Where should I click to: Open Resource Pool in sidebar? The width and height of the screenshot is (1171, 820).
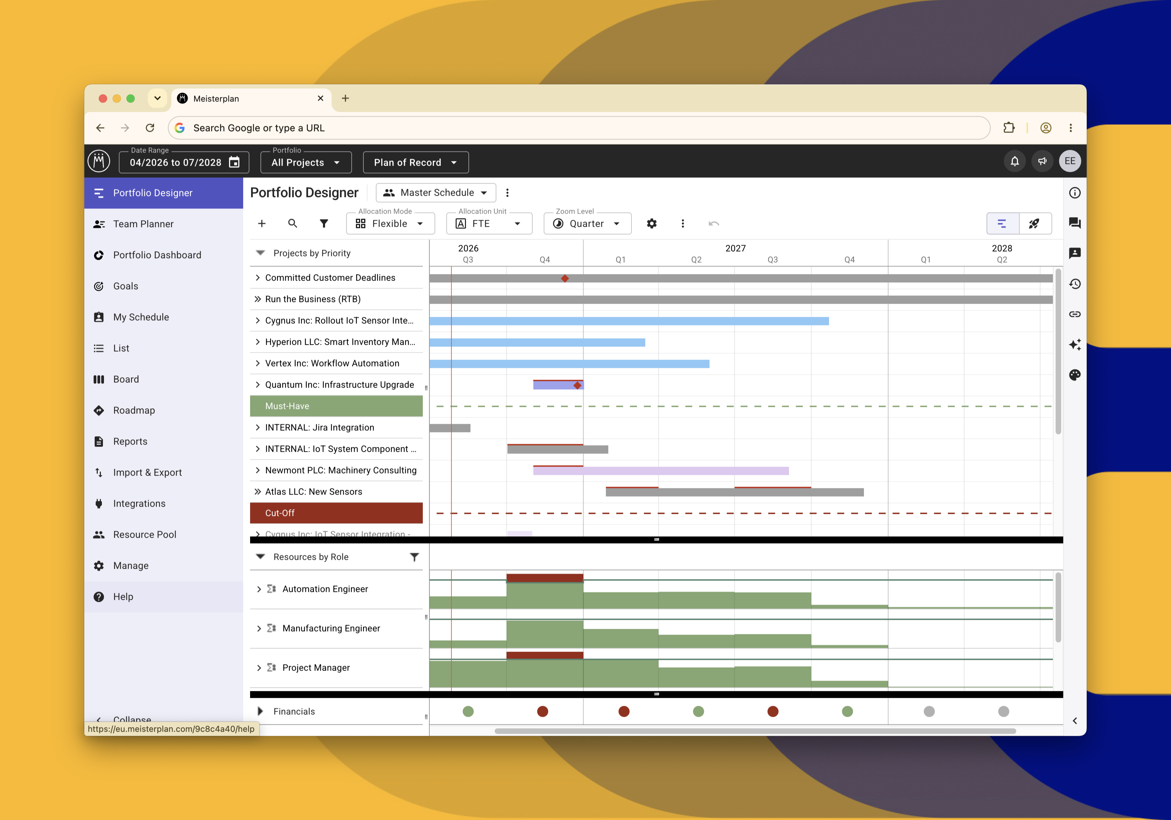[x=163, y=535]
